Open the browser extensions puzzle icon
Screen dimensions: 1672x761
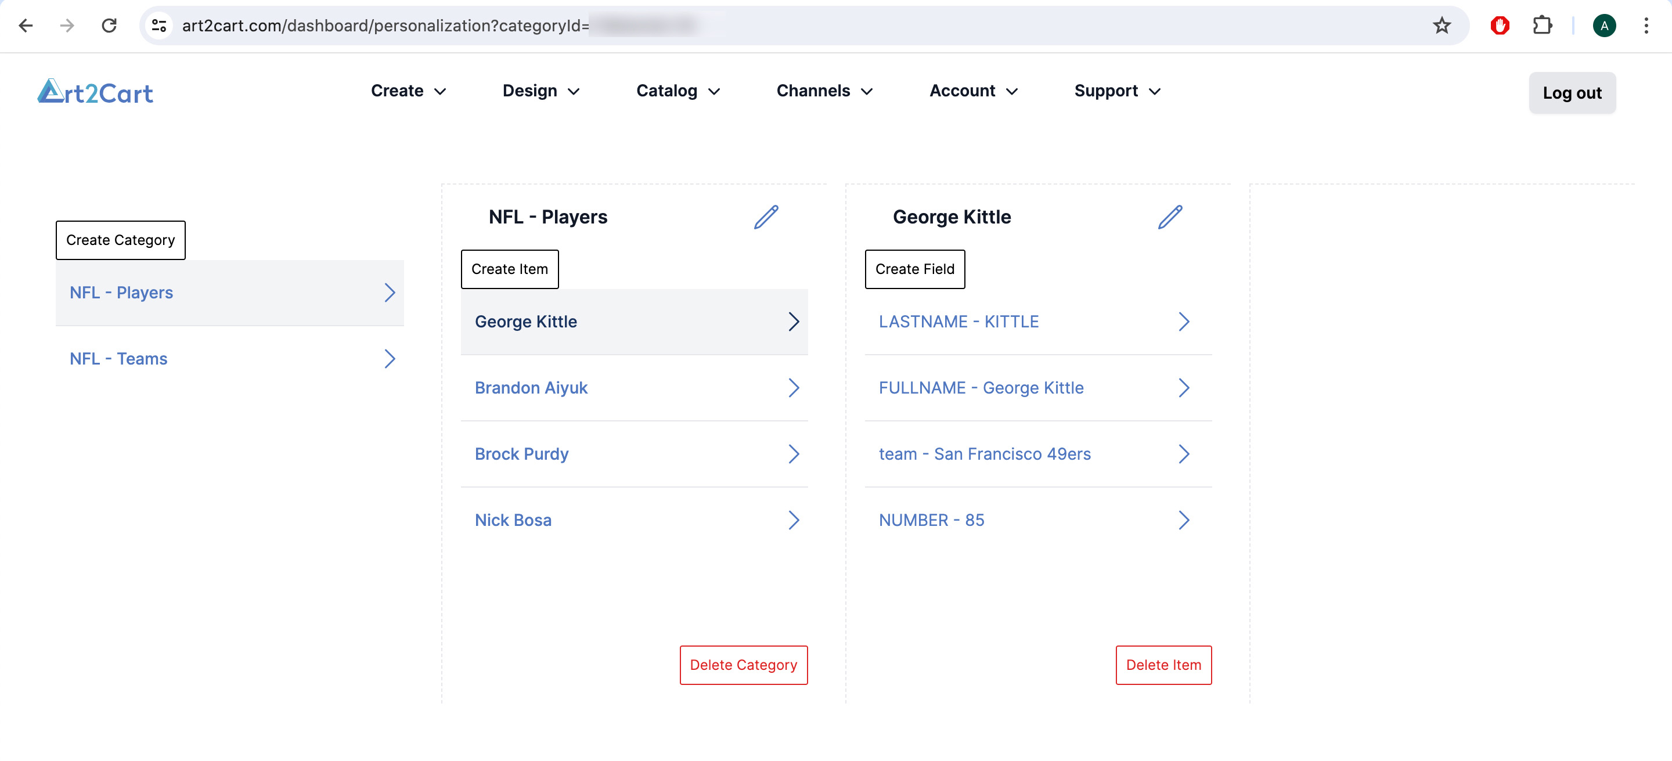pyautogui.click(x=1542, y=26)
